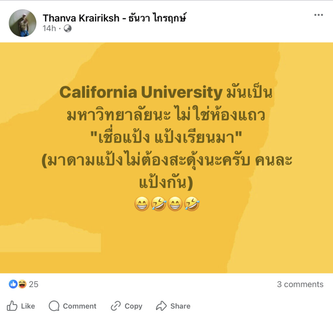Click the row of laughing emojis in post

[166, 204]
